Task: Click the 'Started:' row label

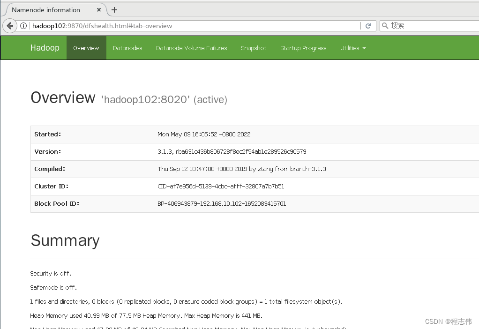Action: click(48, 134)
